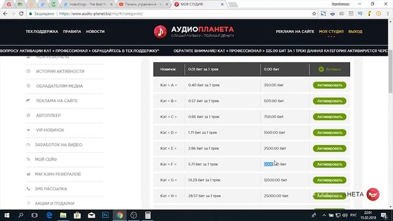Screen dimensions: 393x221
Task: Open МАГАЗИН РЕФЕРАЛОВ in sidebar
Action: [58, 174]
